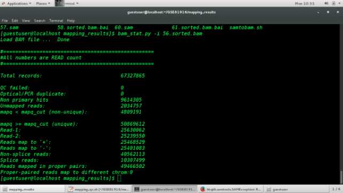Open the terminal File menu

pos(5,20)
